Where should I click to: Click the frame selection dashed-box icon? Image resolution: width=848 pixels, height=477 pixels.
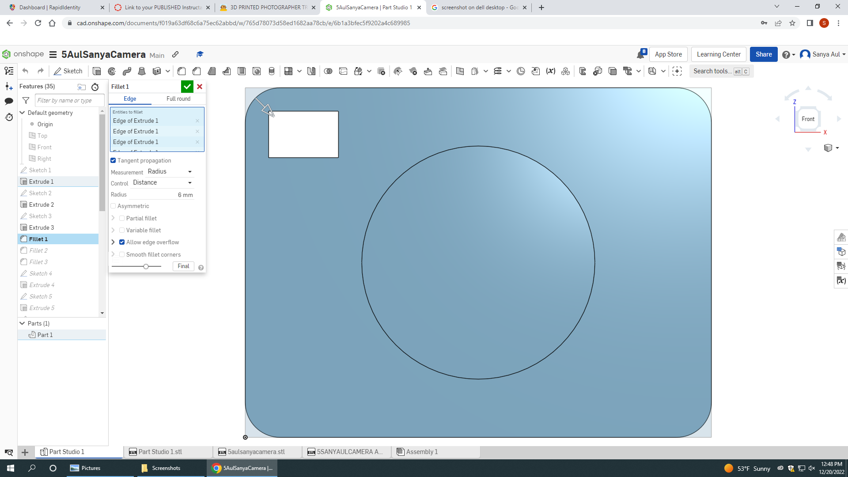[x=677, y=71]
